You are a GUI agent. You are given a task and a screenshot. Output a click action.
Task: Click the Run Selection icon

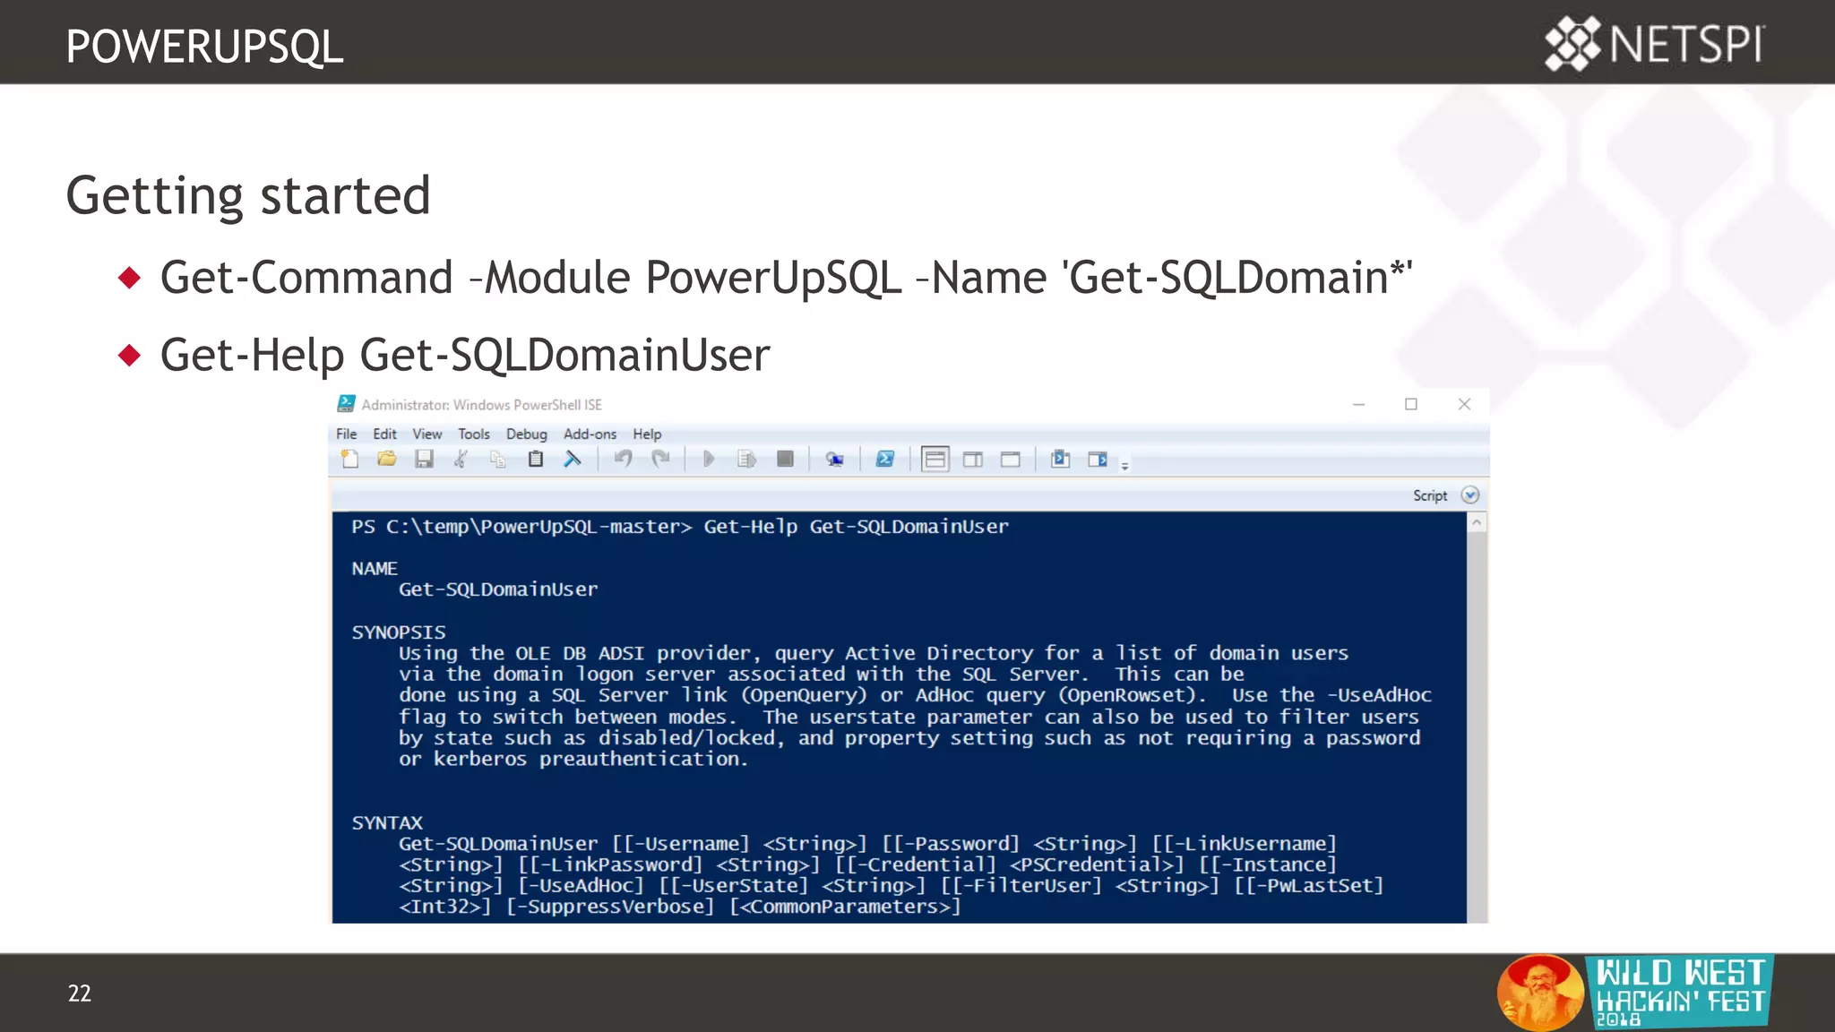746,460
